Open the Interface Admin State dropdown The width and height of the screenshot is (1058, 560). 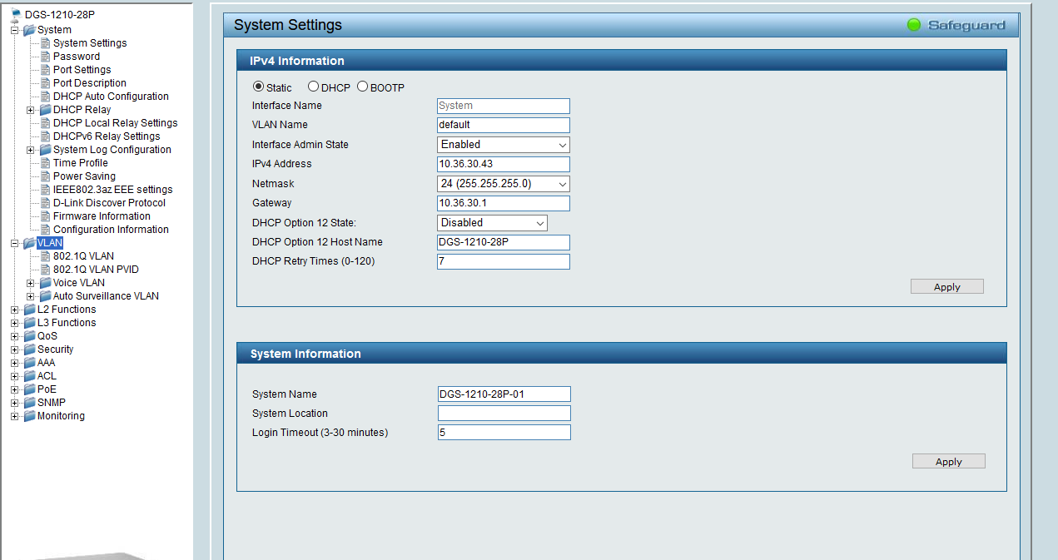[x=503, y=145]
